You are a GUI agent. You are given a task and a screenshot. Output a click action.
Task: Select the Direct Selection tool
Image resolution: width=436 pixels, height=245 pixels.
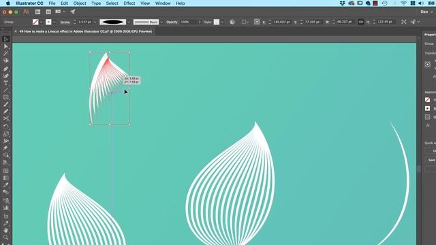click(6, 46)
